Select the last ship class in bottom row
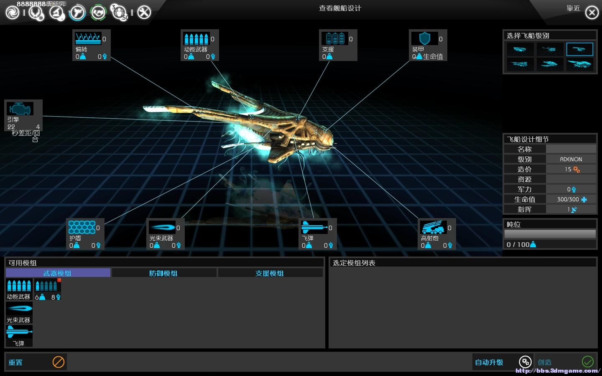Screen dimensions: 602x376 pyautogui.click(x=579, y=64)
